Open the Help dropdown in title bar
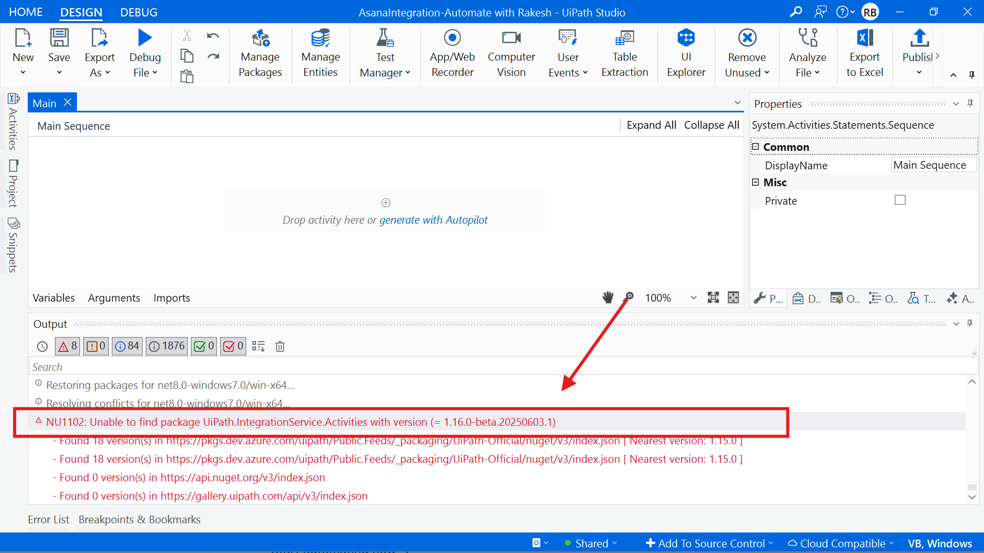 point(844,12)
